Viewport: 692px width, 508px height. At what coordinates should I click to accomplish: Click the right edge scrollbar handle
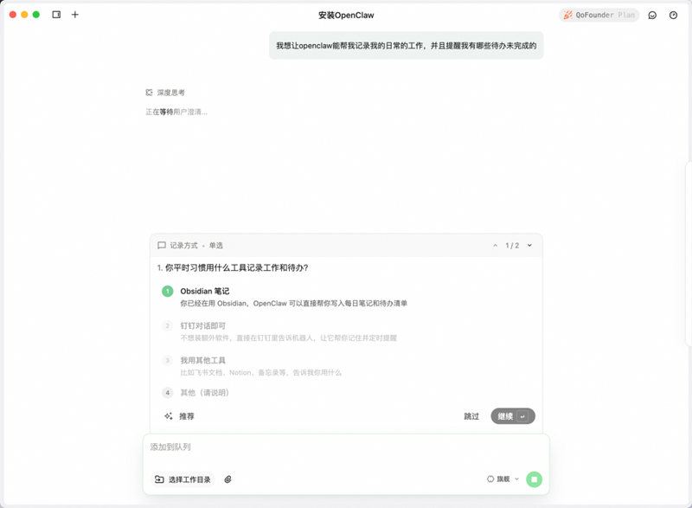coord(689,254)
